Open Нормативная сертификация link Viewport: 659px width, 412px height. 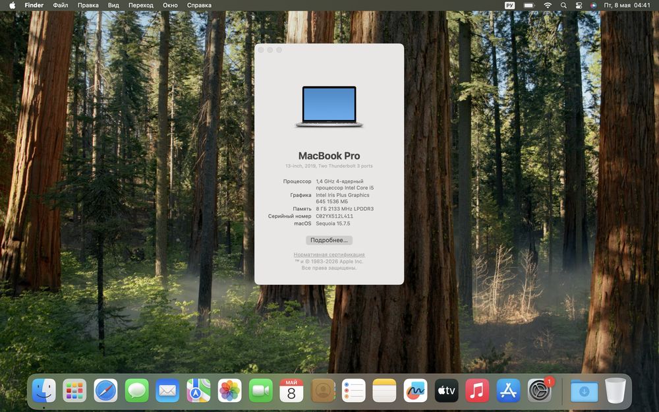[329, 254]
